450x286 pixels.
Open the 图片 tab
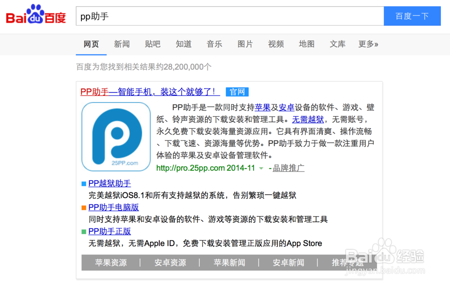(245, 44)
